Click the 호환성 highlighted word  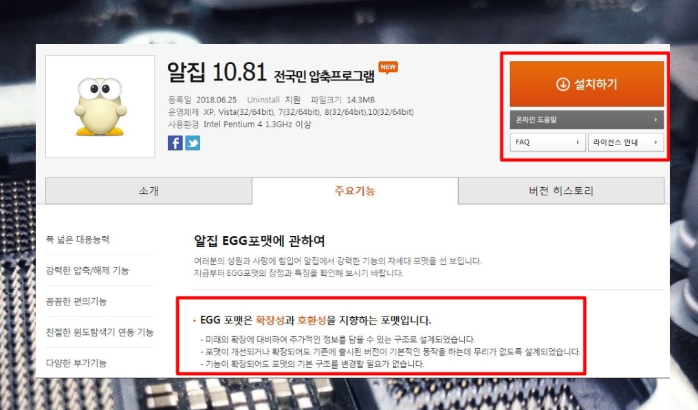click(x=312, y=320)
